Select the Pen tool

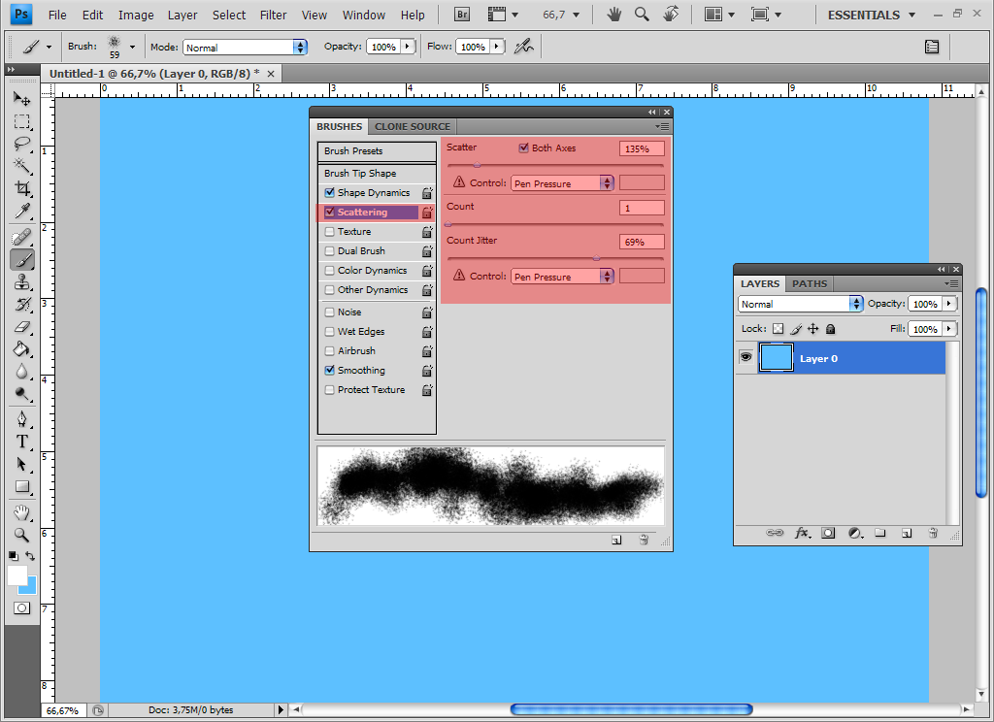(21, 419)
